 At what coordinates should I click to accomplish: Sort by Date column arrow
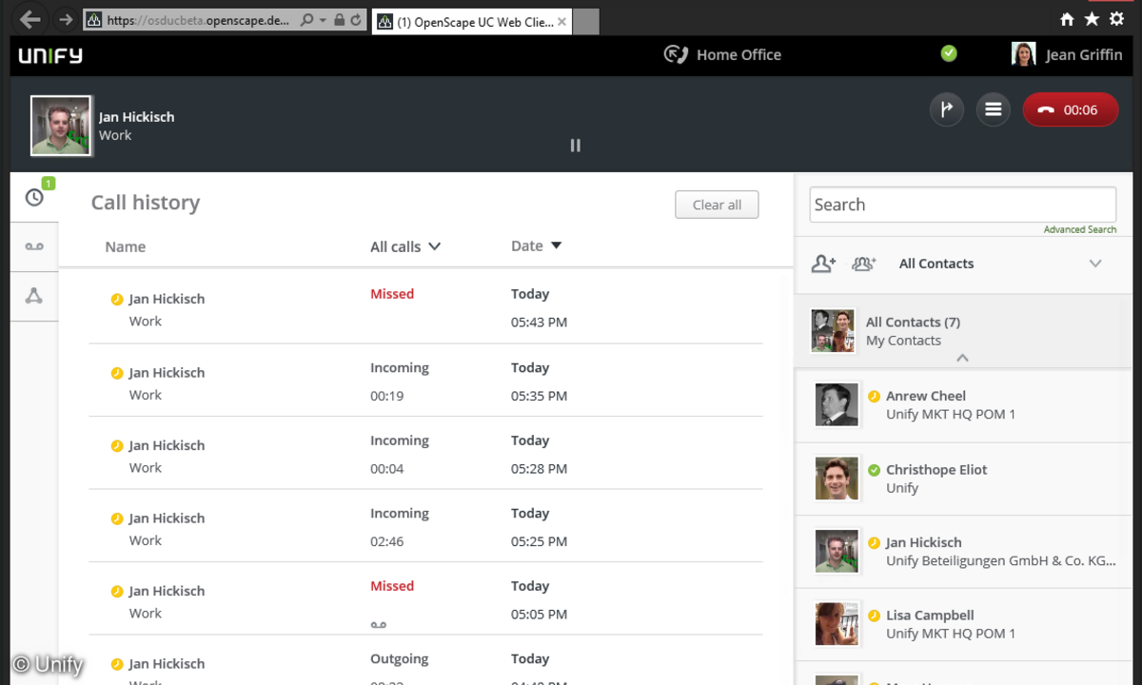(557, 245)
